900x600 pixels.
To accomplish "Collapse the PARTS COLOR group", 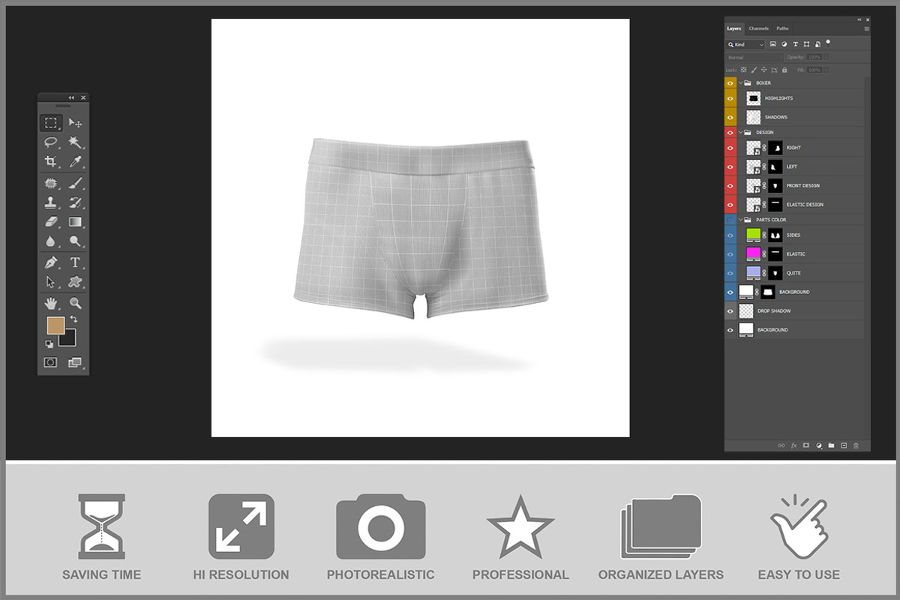I will (740, 220).
